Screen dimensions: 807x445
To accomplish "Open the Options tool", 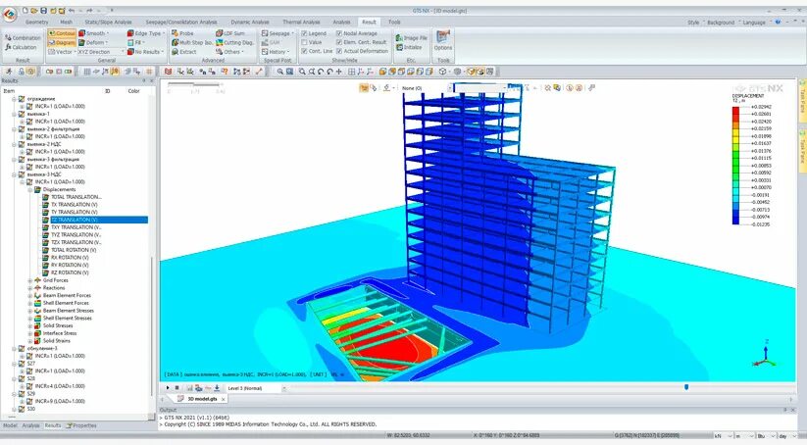I will (x=442, y=40).
